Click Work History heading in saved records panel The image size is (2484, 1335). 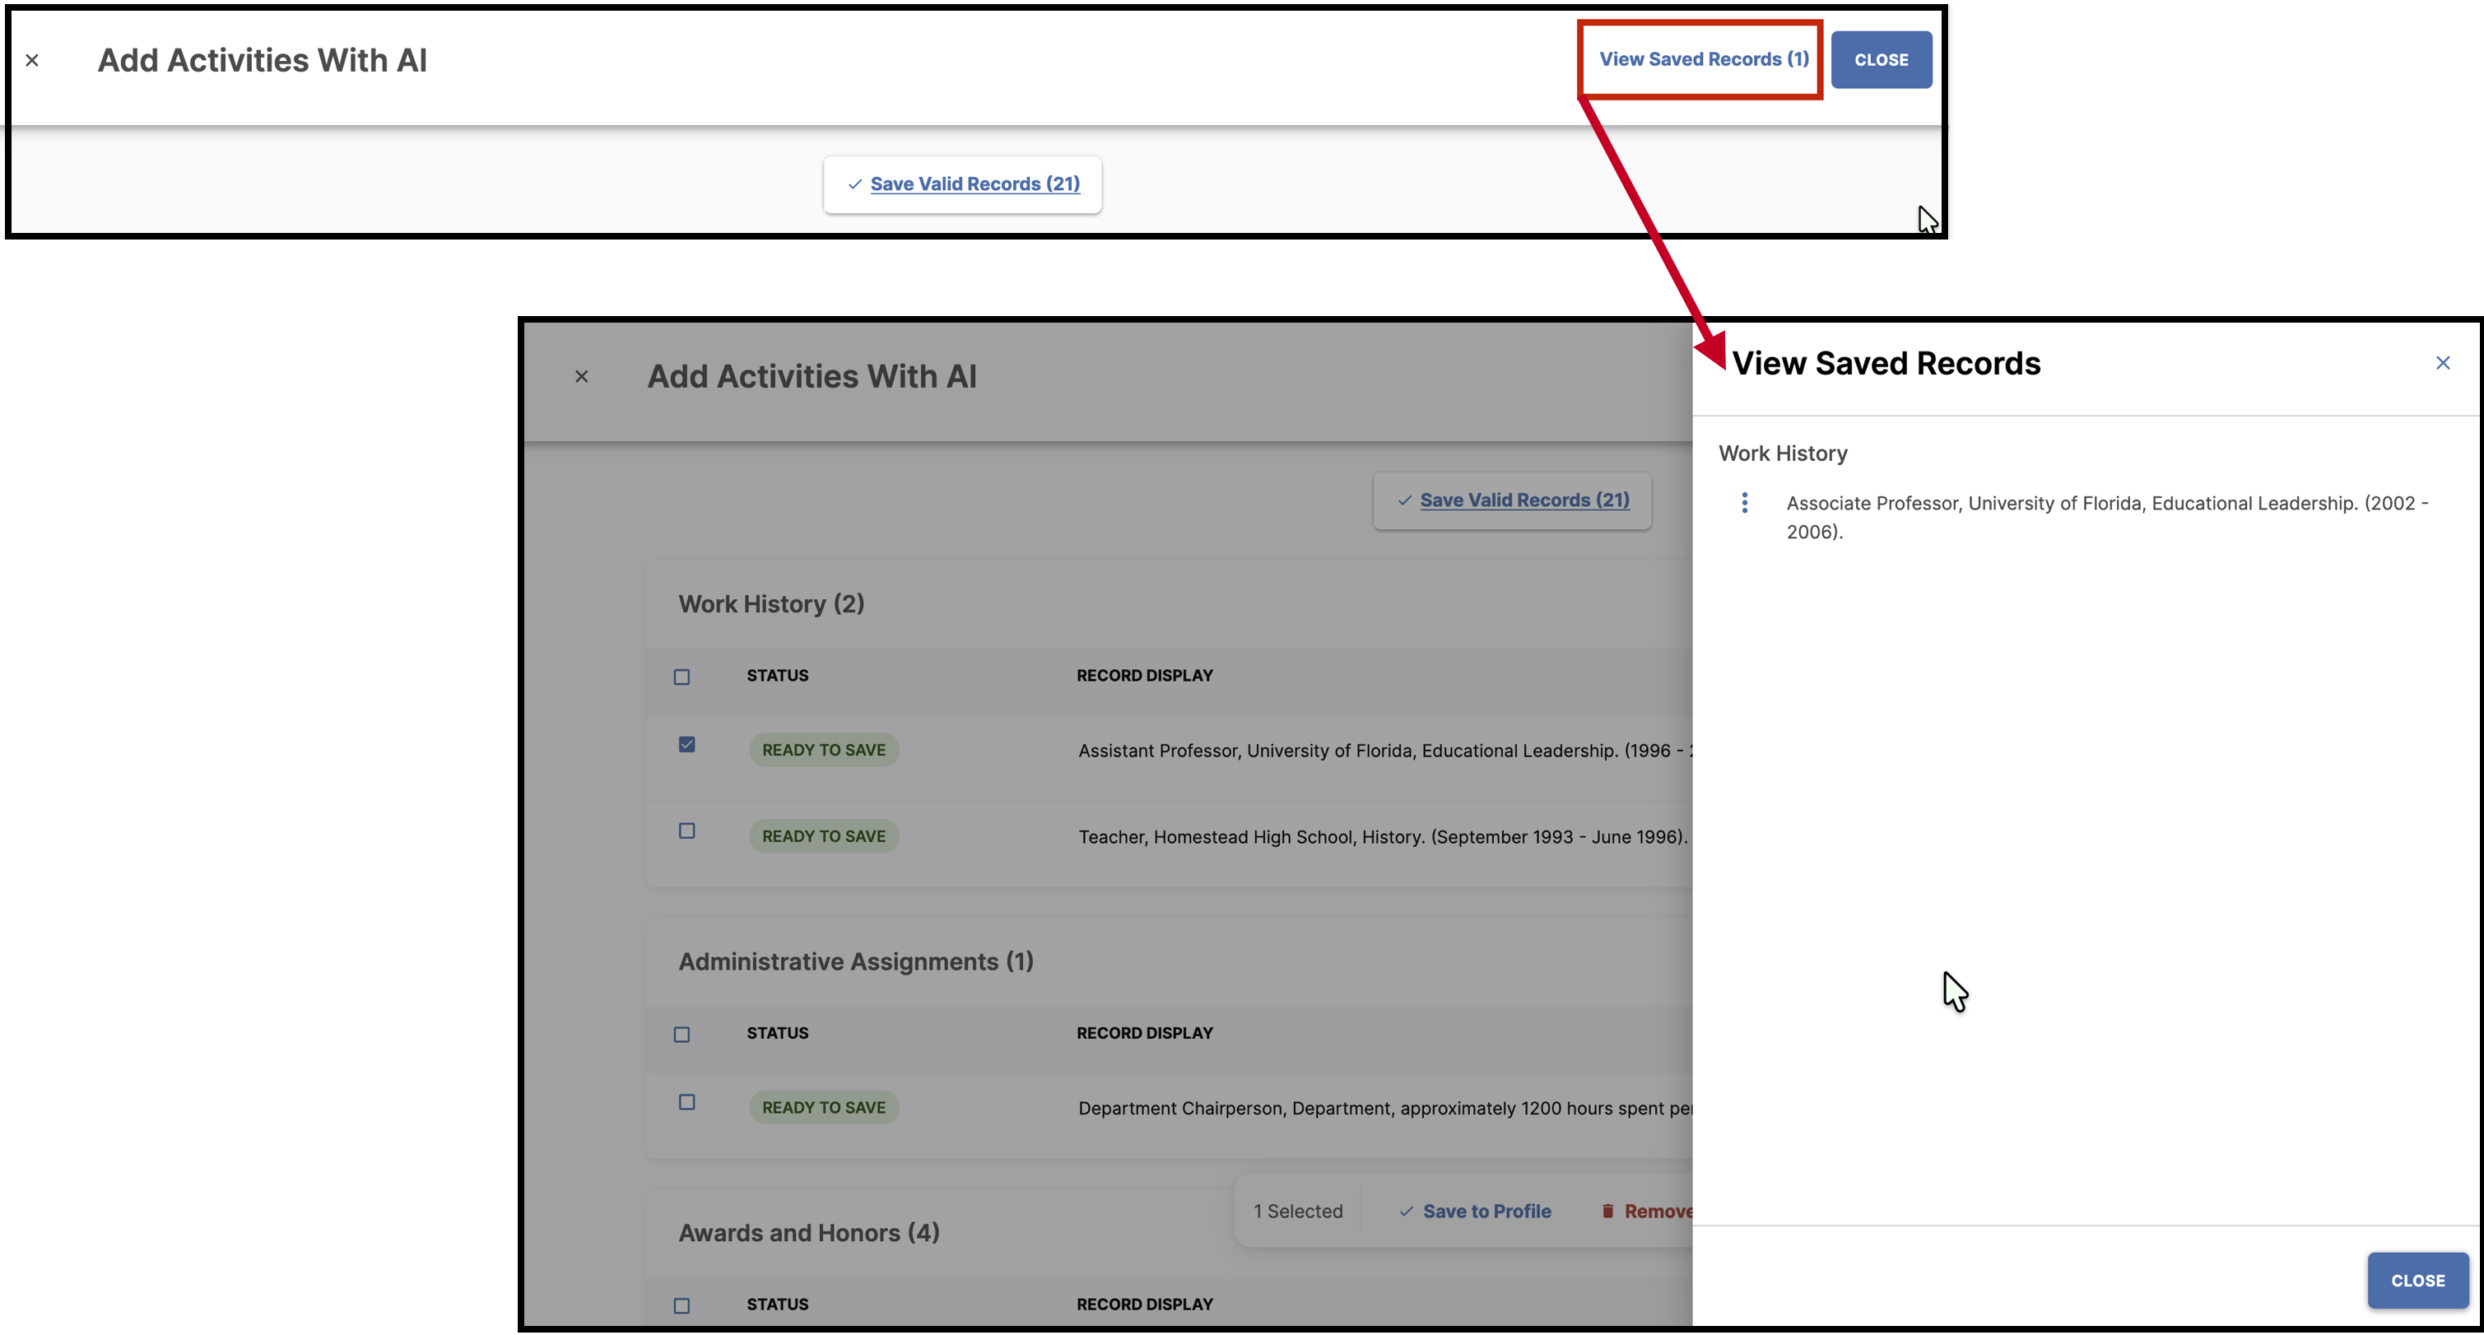[x=1783, y=454]
